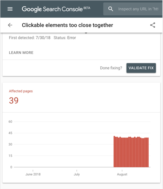Select the July label on the timeline
This screenshot has height=189, width=163.
(77, 174)
